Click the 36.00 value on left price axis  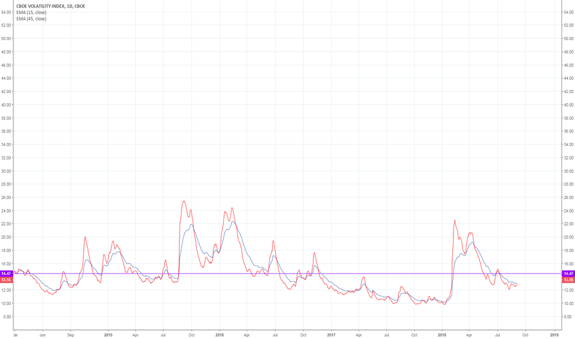point(6,131)
